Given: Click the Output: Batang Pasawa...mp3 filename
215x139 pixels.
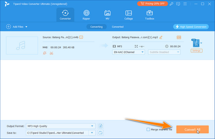Looking at the screenshot, I should [x=135, y=37].
